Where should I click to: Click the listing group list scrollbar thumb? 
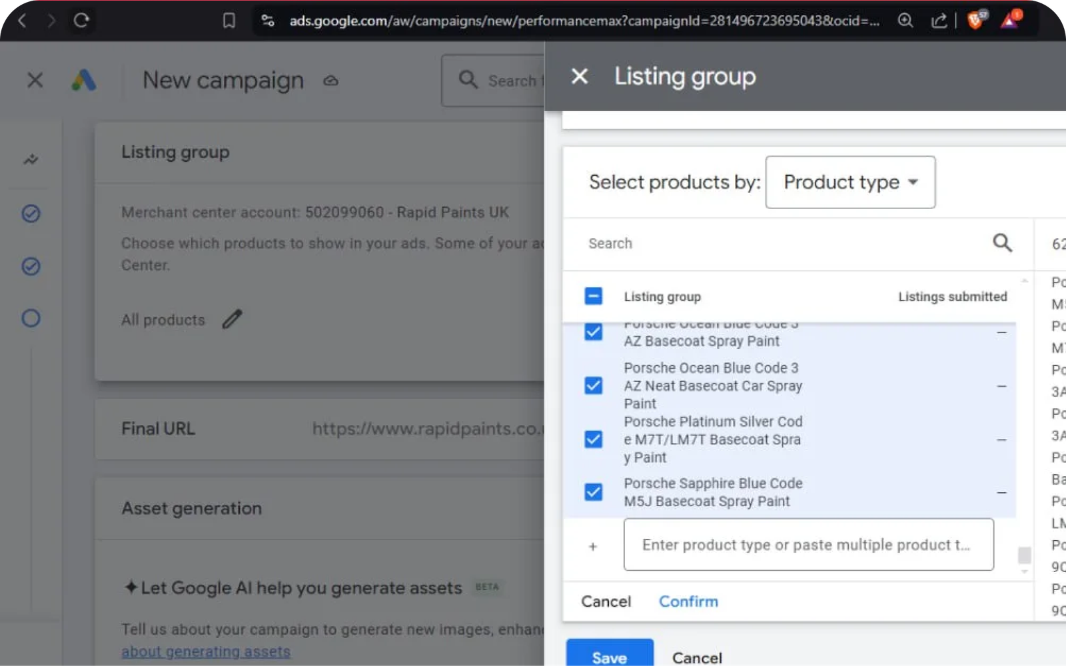1025,554
